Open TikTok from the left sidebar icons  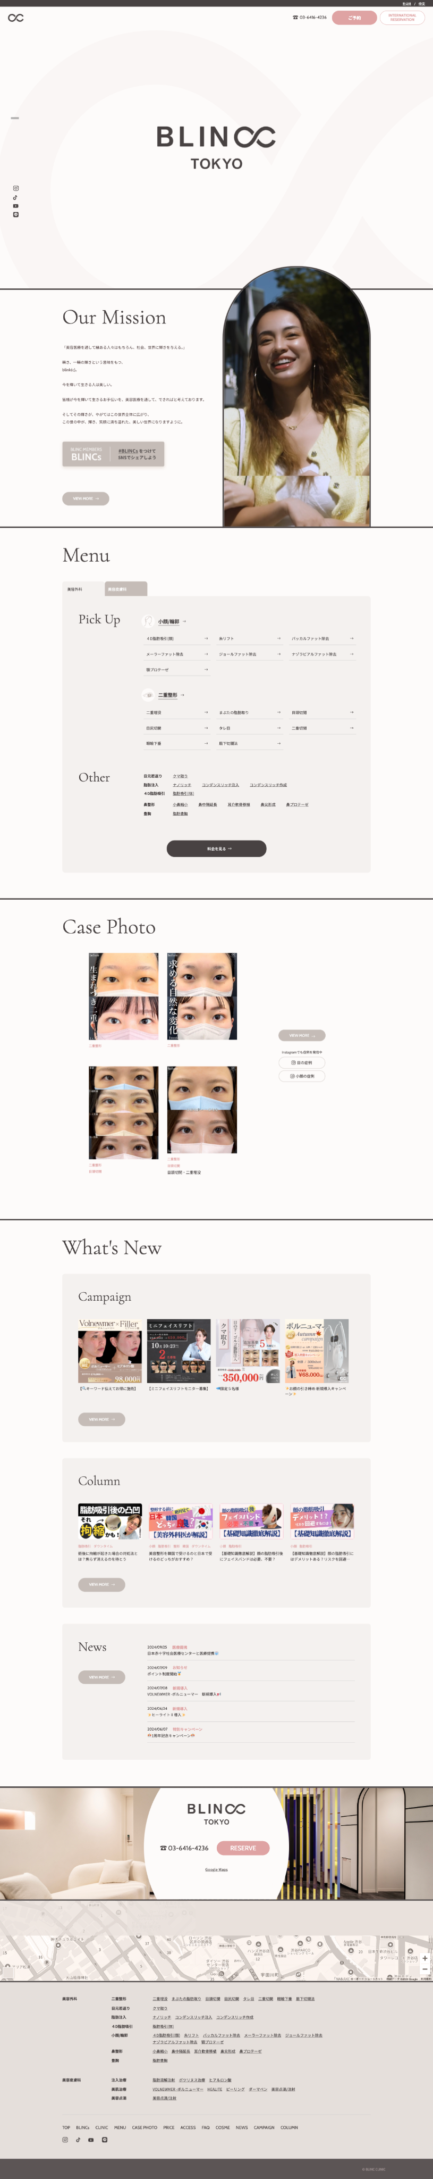click(15, 197)
